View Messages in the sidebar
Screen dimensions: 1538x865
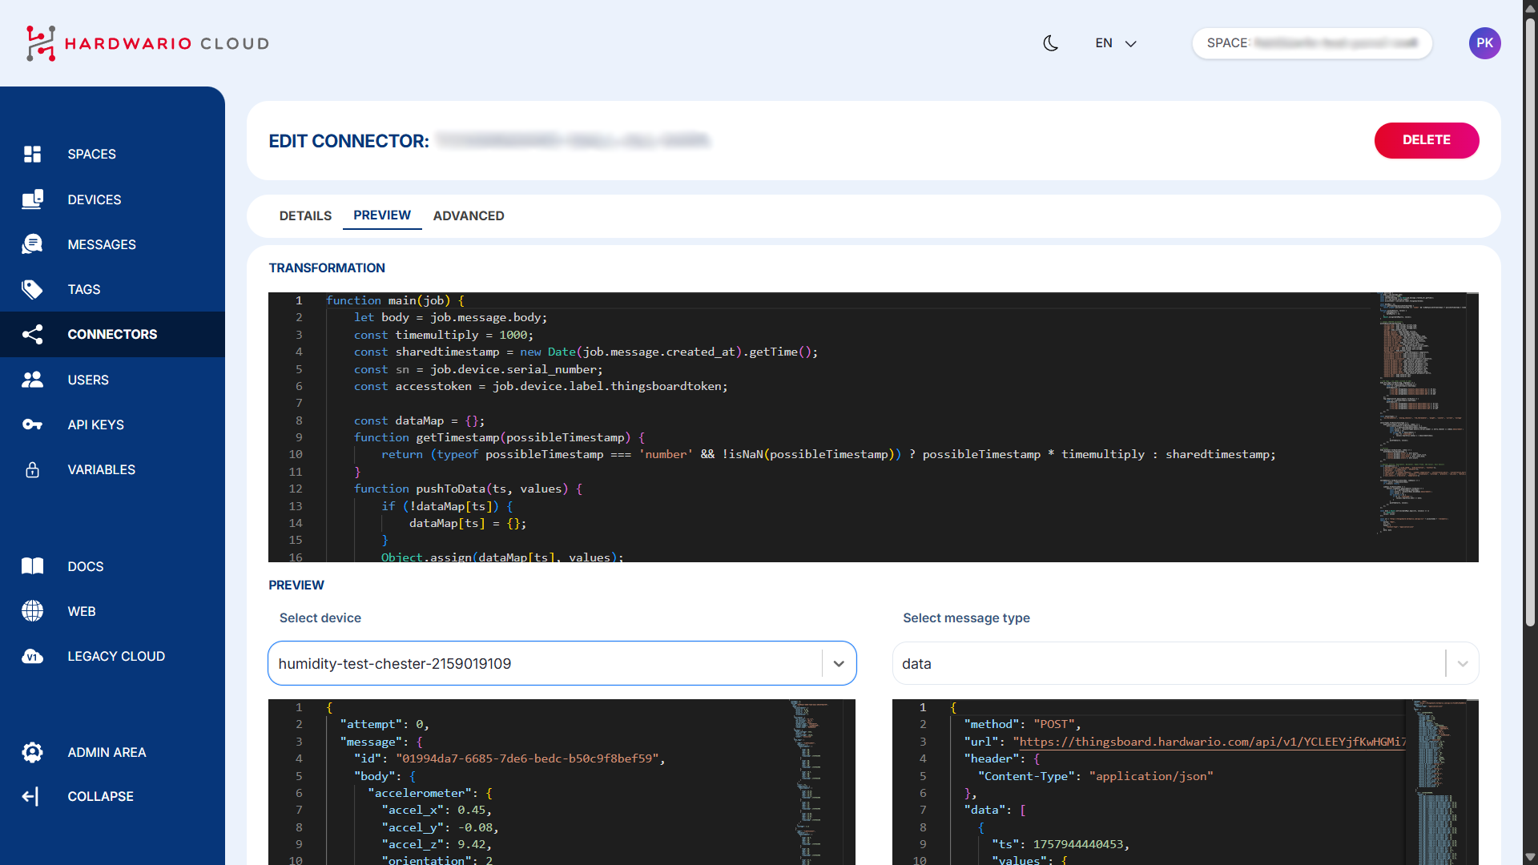point(102,244)
